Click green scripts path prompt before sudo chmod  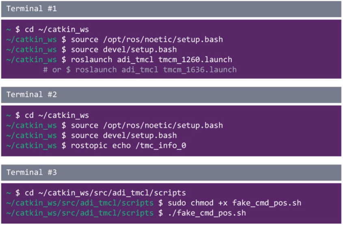click(x=80, y=203)
